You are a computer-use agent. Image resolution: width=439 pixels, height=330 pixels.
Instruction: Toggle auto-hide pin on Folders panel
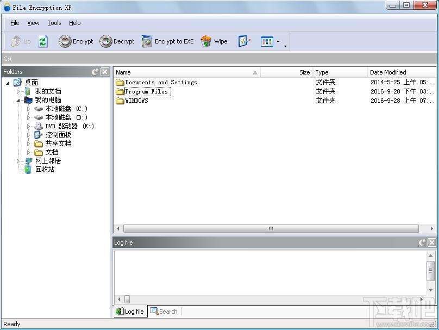coord(95,72)
